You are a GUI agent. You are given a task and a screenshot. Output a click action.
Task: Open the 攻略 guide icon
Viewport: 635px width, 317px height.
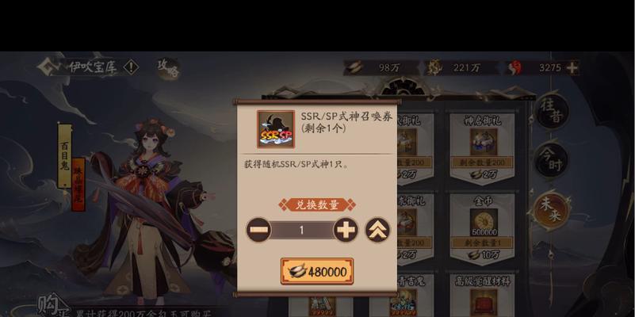(167, 67)
